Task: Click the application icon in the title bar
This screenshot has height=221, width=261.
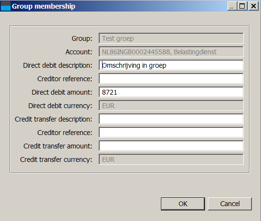Action: tap(6, 6)
